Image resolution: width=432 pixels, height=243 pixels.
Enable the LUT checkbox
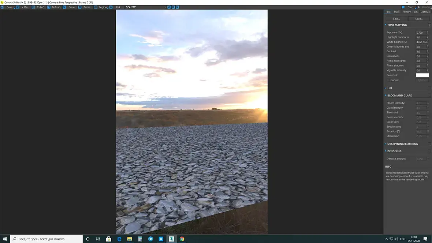(x=429, y=88)
